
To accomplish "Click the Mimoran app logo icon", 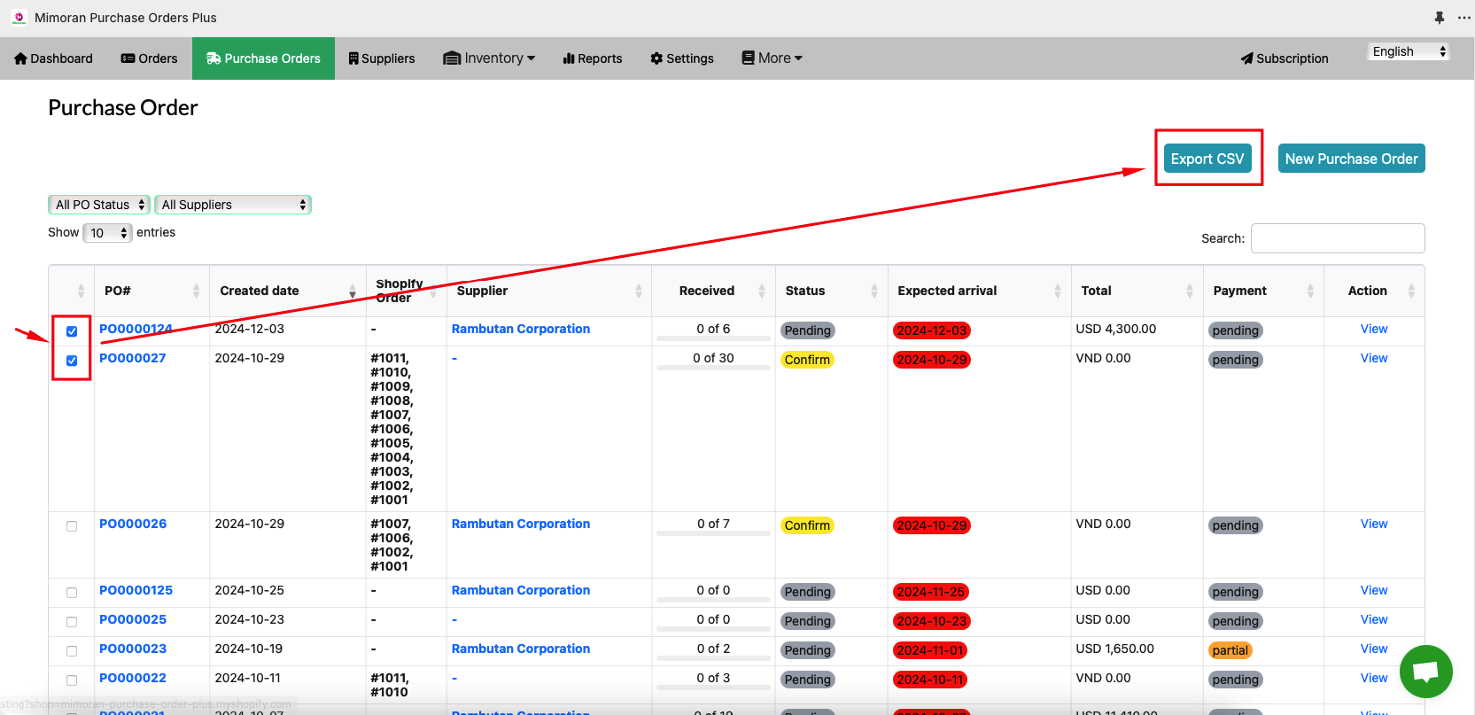I will pyautogui.click(x=19, y=18).
